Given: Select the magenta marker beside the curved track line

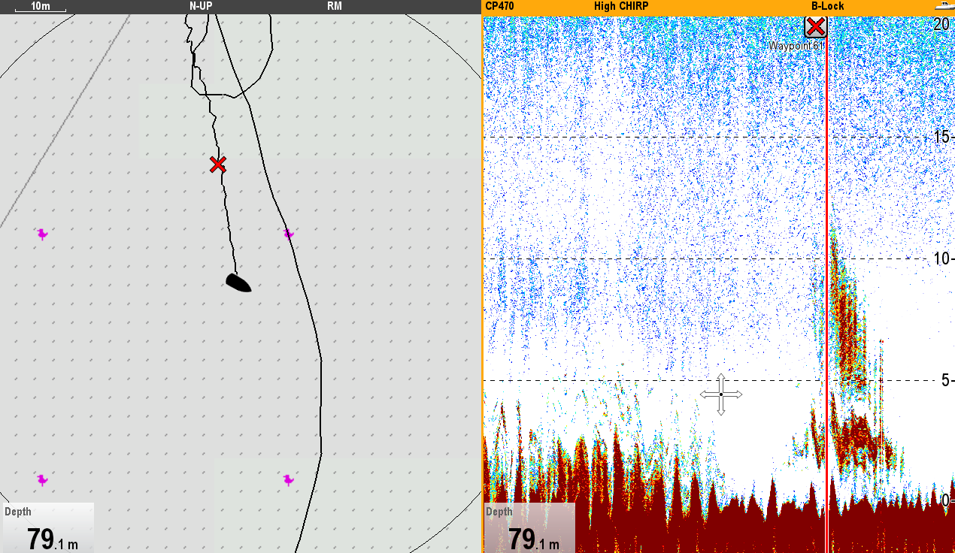Looking at the screenshot, I should 289,234.
